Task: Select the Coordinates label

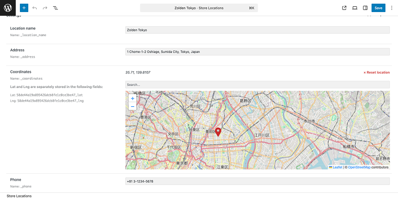Action: coord(20,72)
